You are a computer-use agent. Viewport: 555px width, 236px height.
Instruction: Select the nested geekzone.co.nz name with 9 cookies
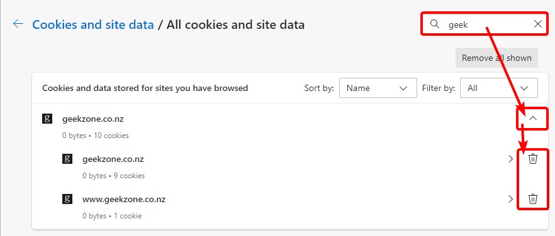[113, 159]
